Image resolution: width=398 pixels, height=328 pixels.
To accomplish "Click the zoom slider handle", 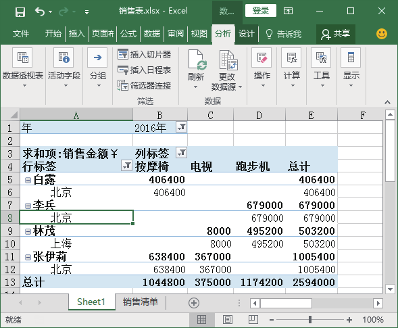I will click(x=310, y=320).
